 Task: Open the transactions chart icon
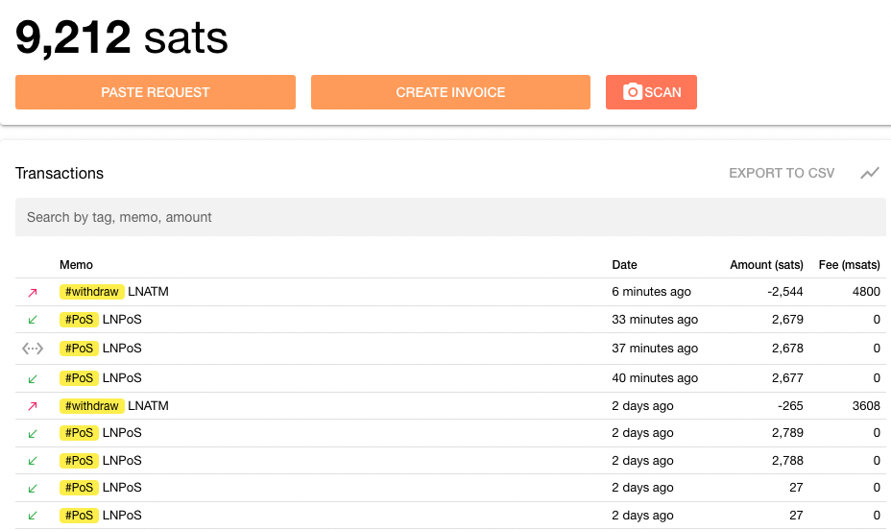870,173
